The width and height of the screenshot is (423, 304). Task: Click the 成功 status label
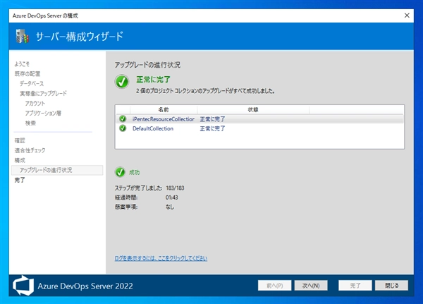[x=135, y=172]
